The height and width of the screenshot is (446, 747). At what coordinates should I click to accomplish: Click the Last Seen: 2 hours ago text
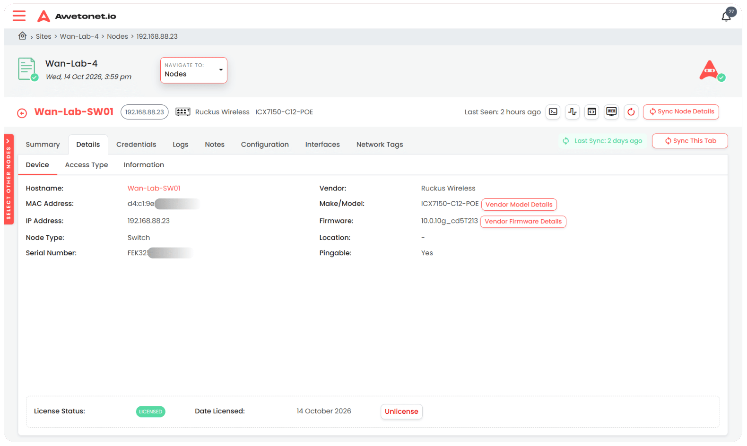[503, 112]
